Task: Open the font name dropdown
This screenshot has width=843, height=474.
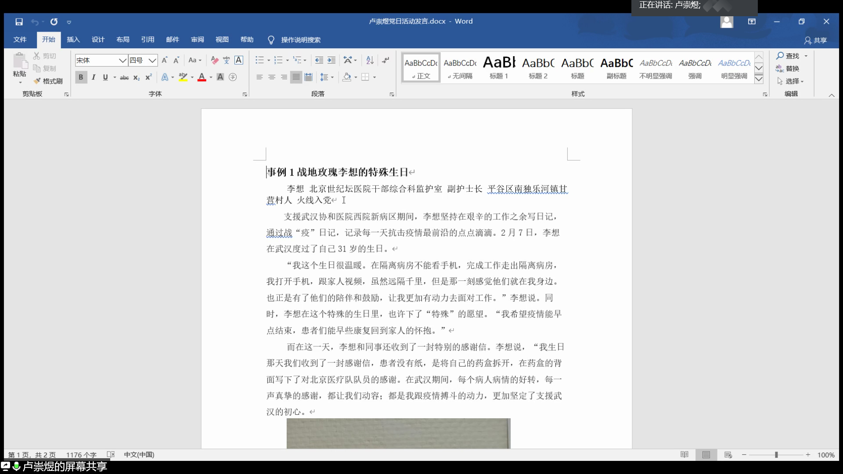Action: click(122, 61)
